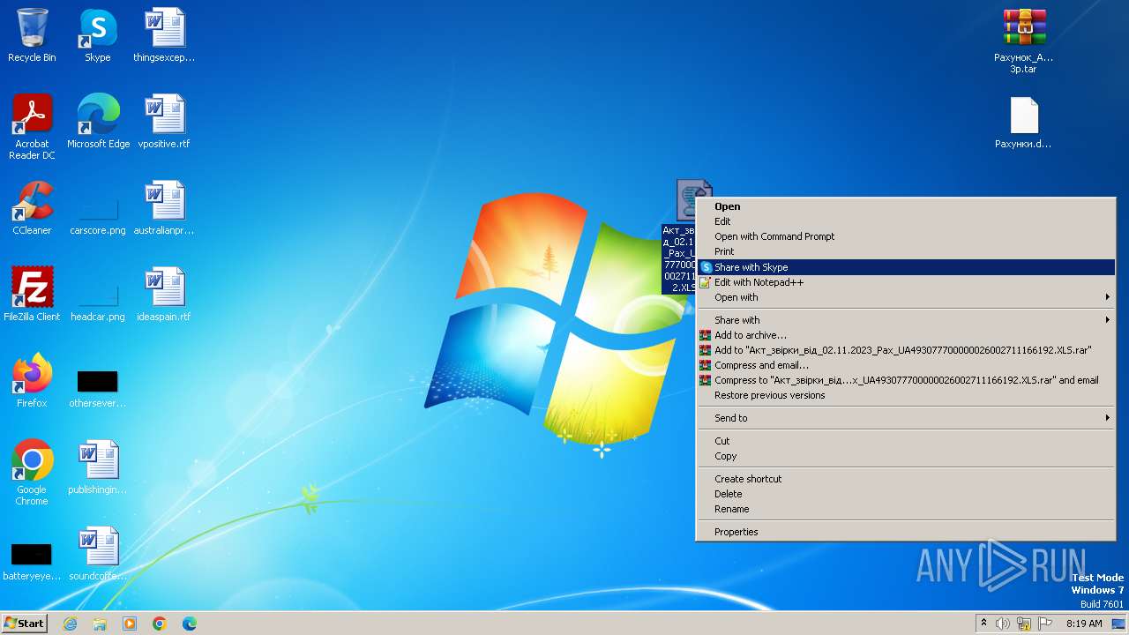Select Open with Command Prompt
The width and height of the screenshot is (1129, 635).
(905, 236)
